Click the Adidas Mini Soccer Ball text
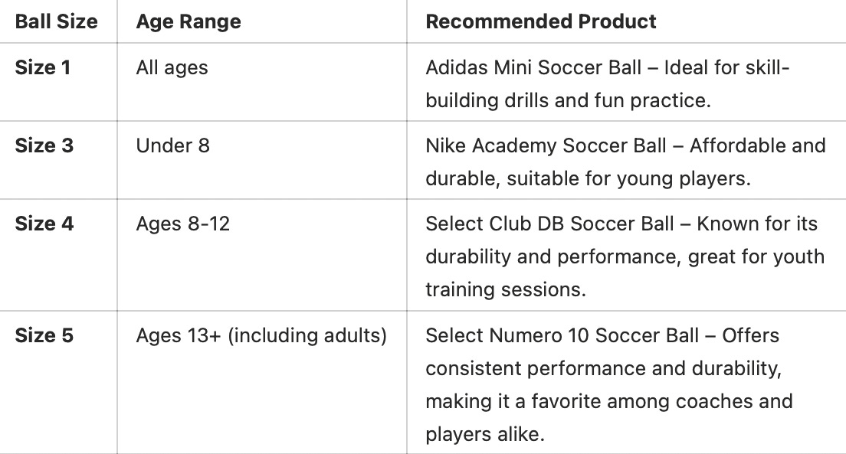 point(533,67)
